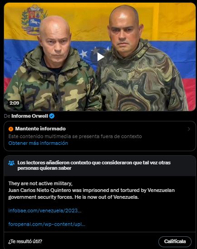
Task: Click the community note body text
Action: click(91, 190)
